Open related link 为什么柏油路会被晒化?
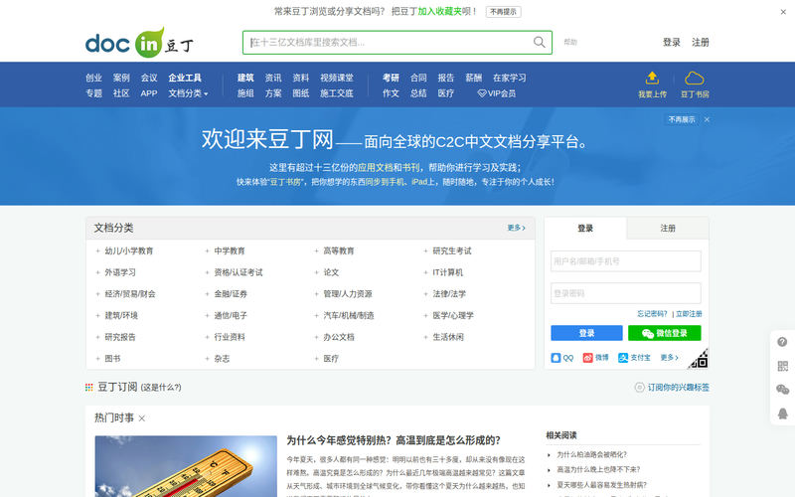 (591, 455)
